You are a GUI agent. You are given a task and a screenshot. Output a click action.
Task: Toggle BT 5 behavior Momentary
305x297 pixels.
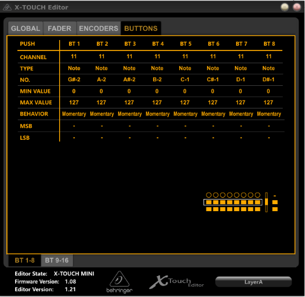coord(186,114)
